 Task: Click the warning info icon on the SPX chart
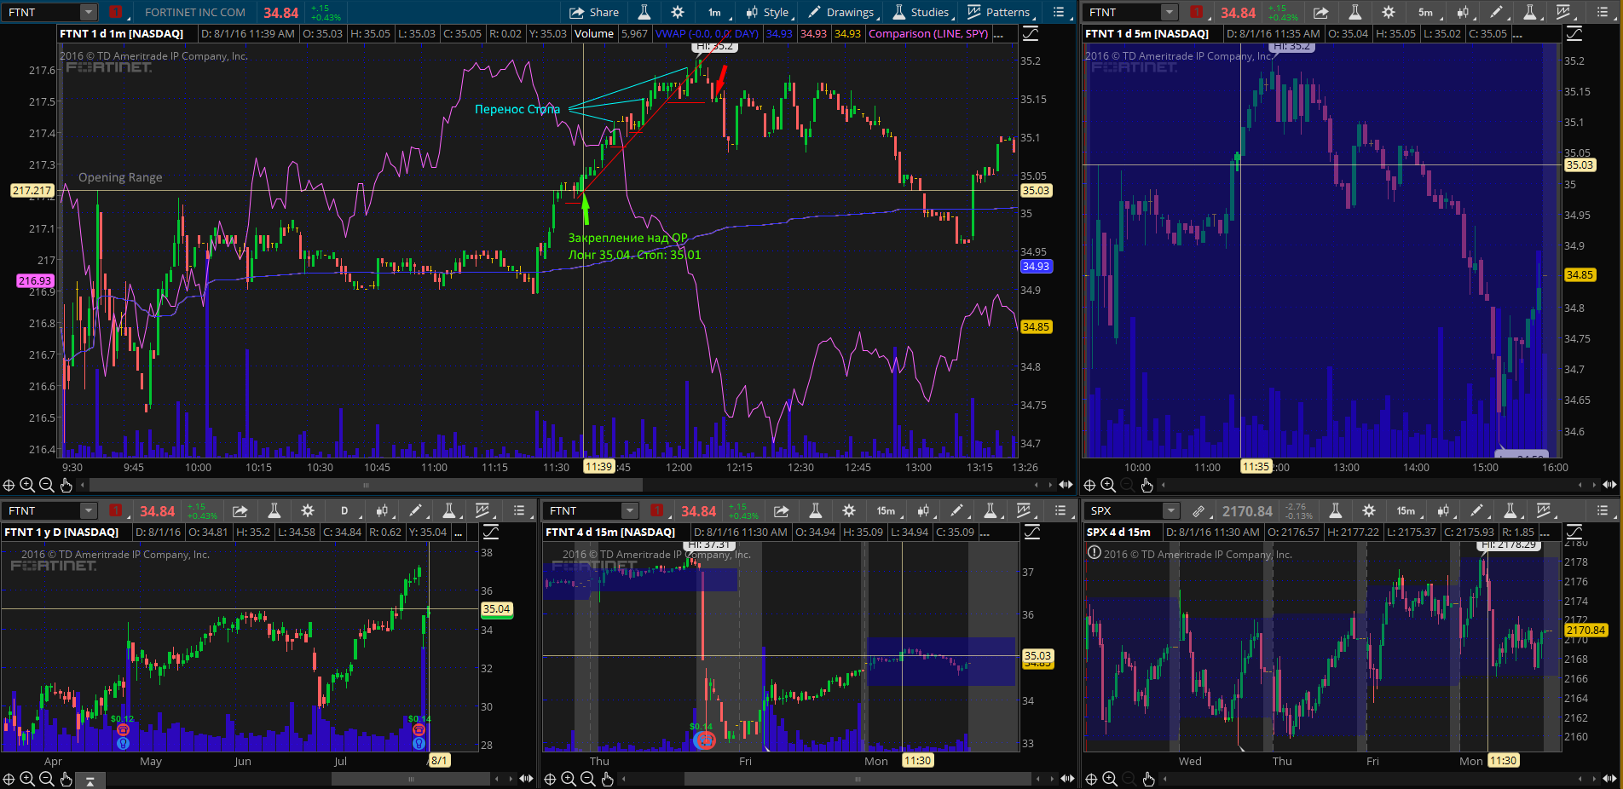[1095, 552]
